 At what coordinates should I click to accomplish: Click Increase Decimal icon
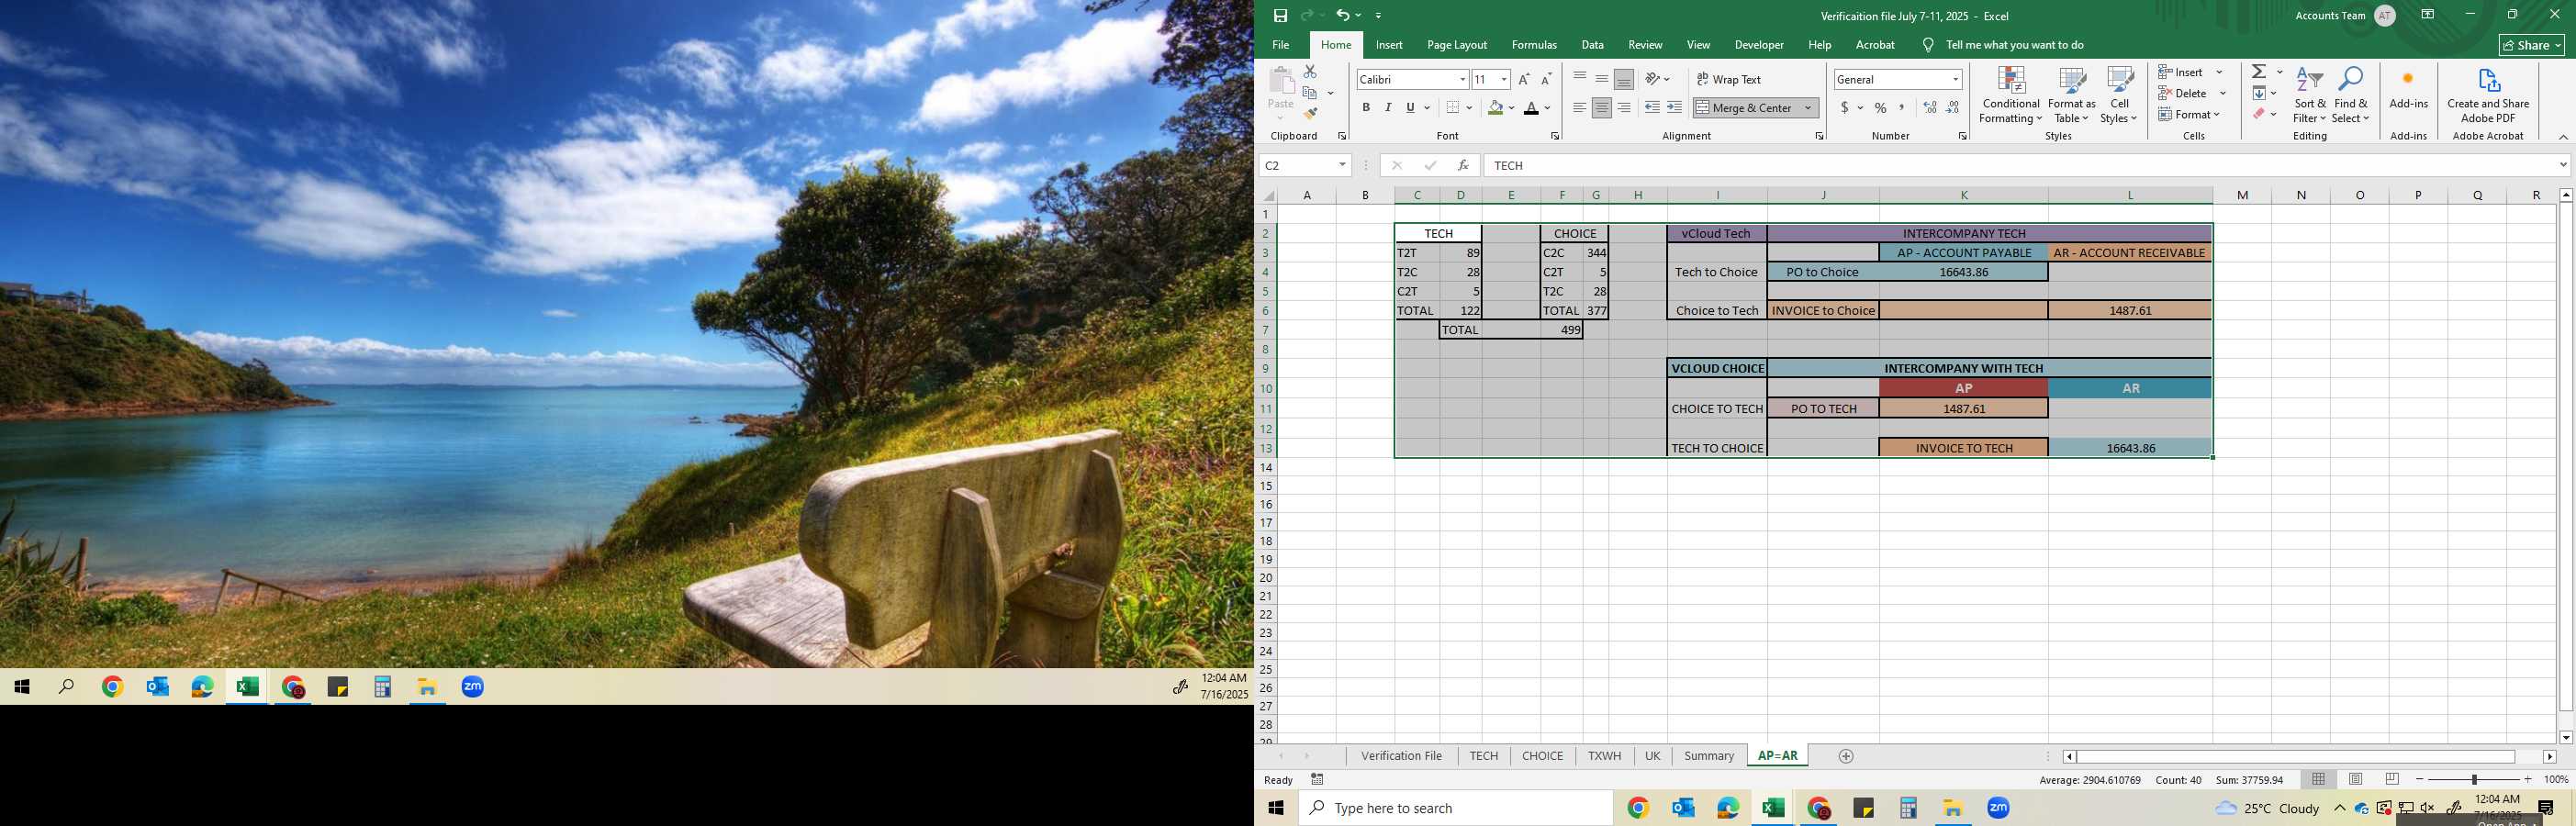1930,108
